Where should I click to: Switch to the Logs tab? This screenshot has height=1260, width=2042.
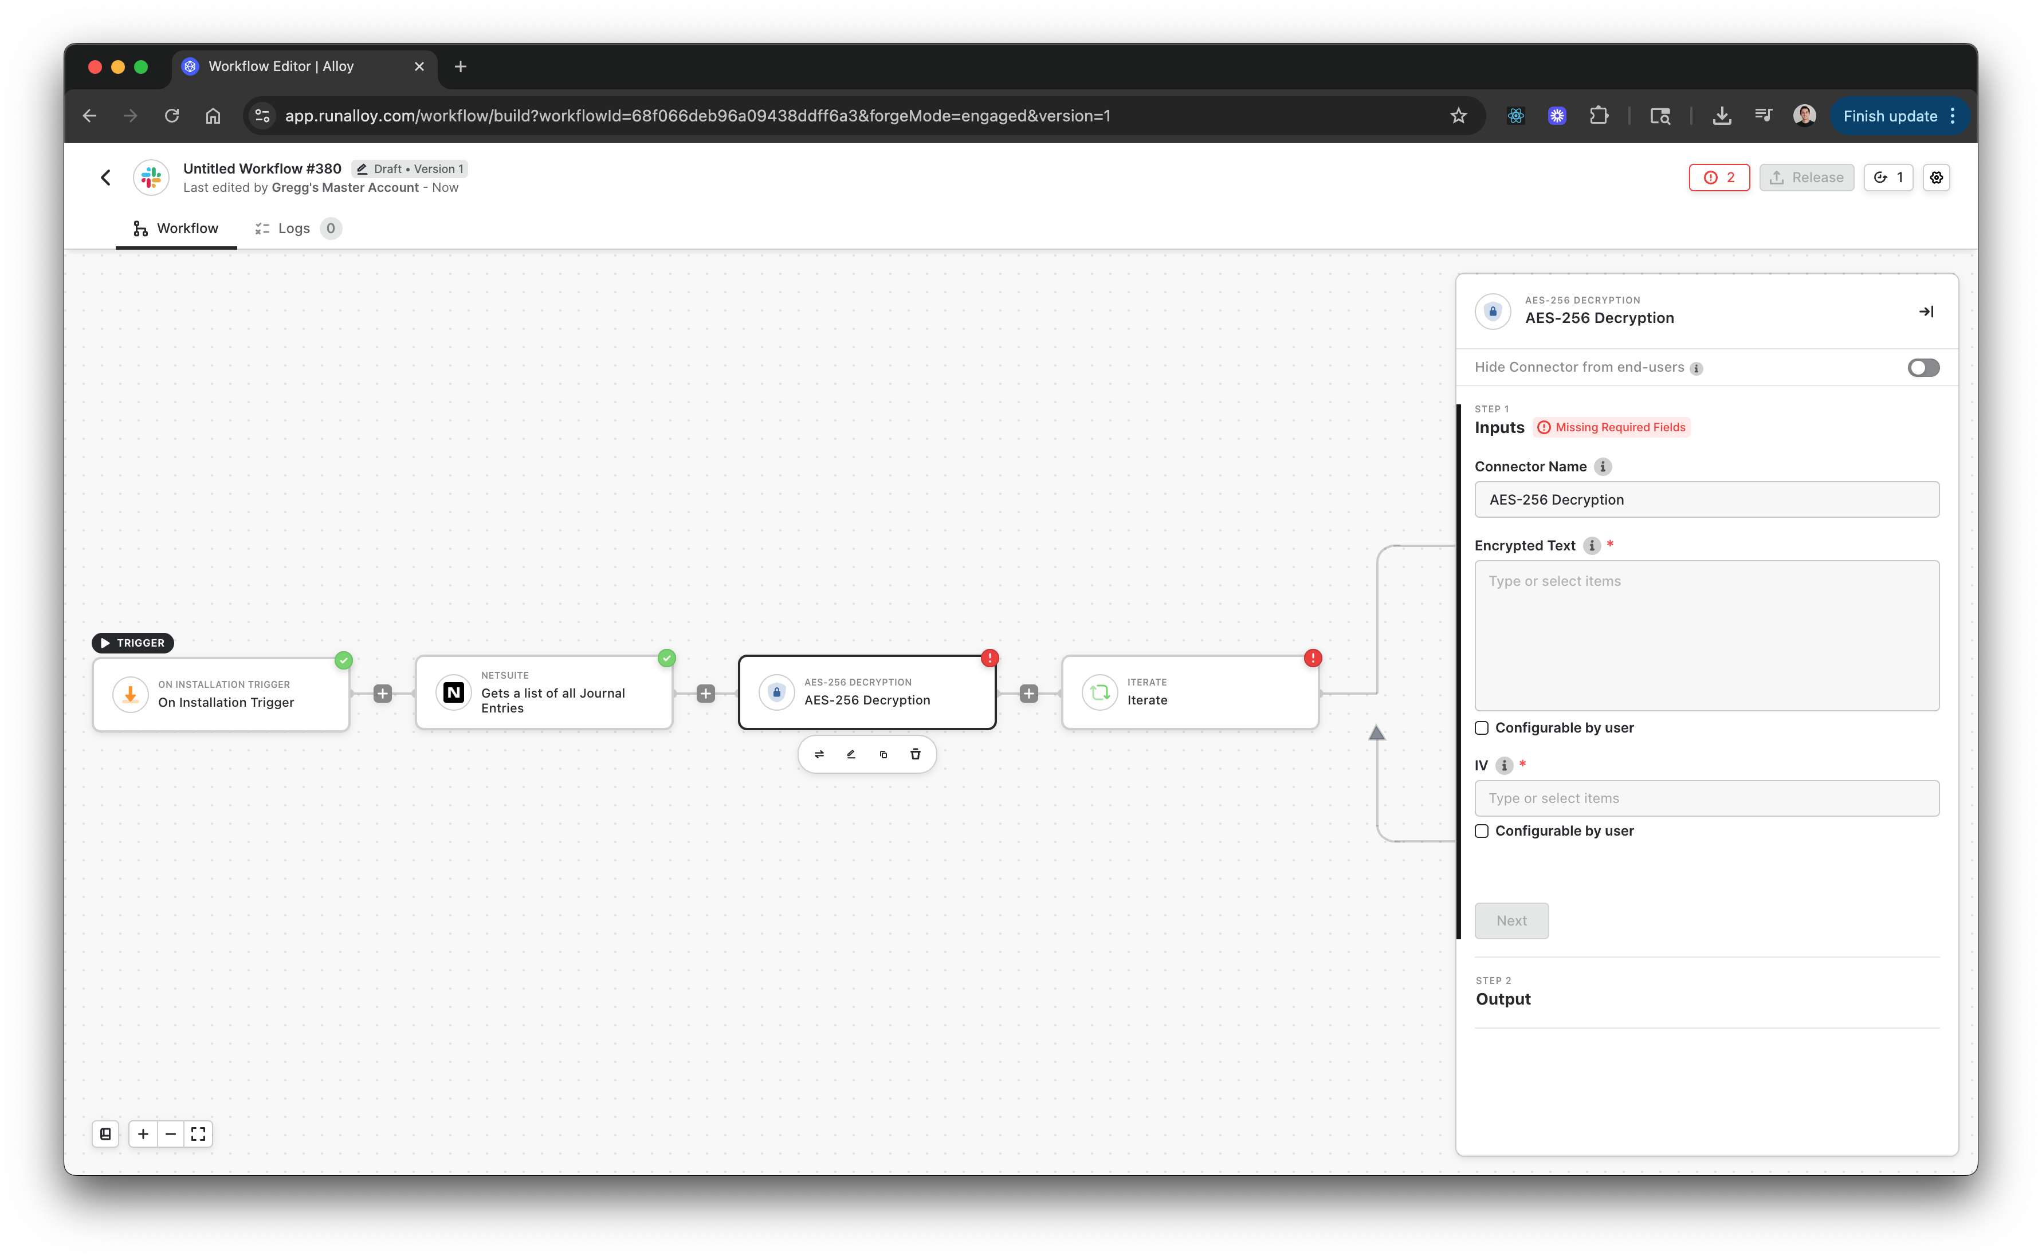[x=293, y=229]
